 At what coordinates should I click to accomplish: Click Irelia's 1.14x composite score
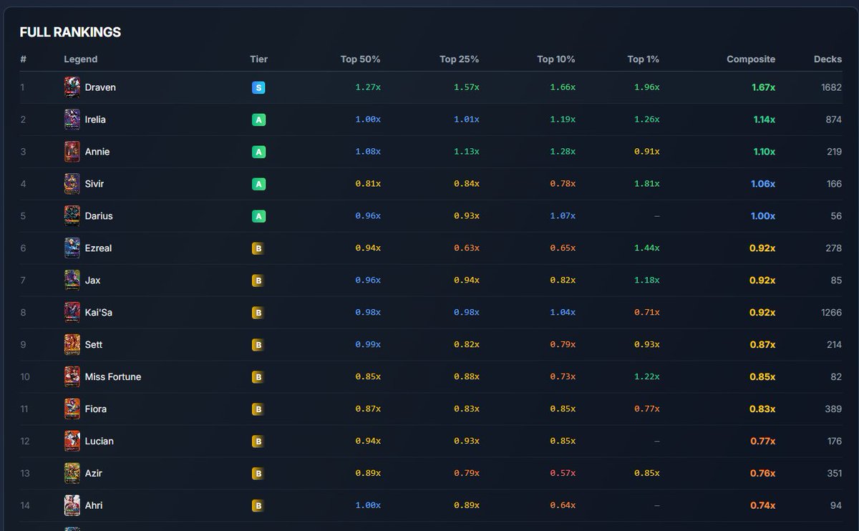(x=764, y=120)
